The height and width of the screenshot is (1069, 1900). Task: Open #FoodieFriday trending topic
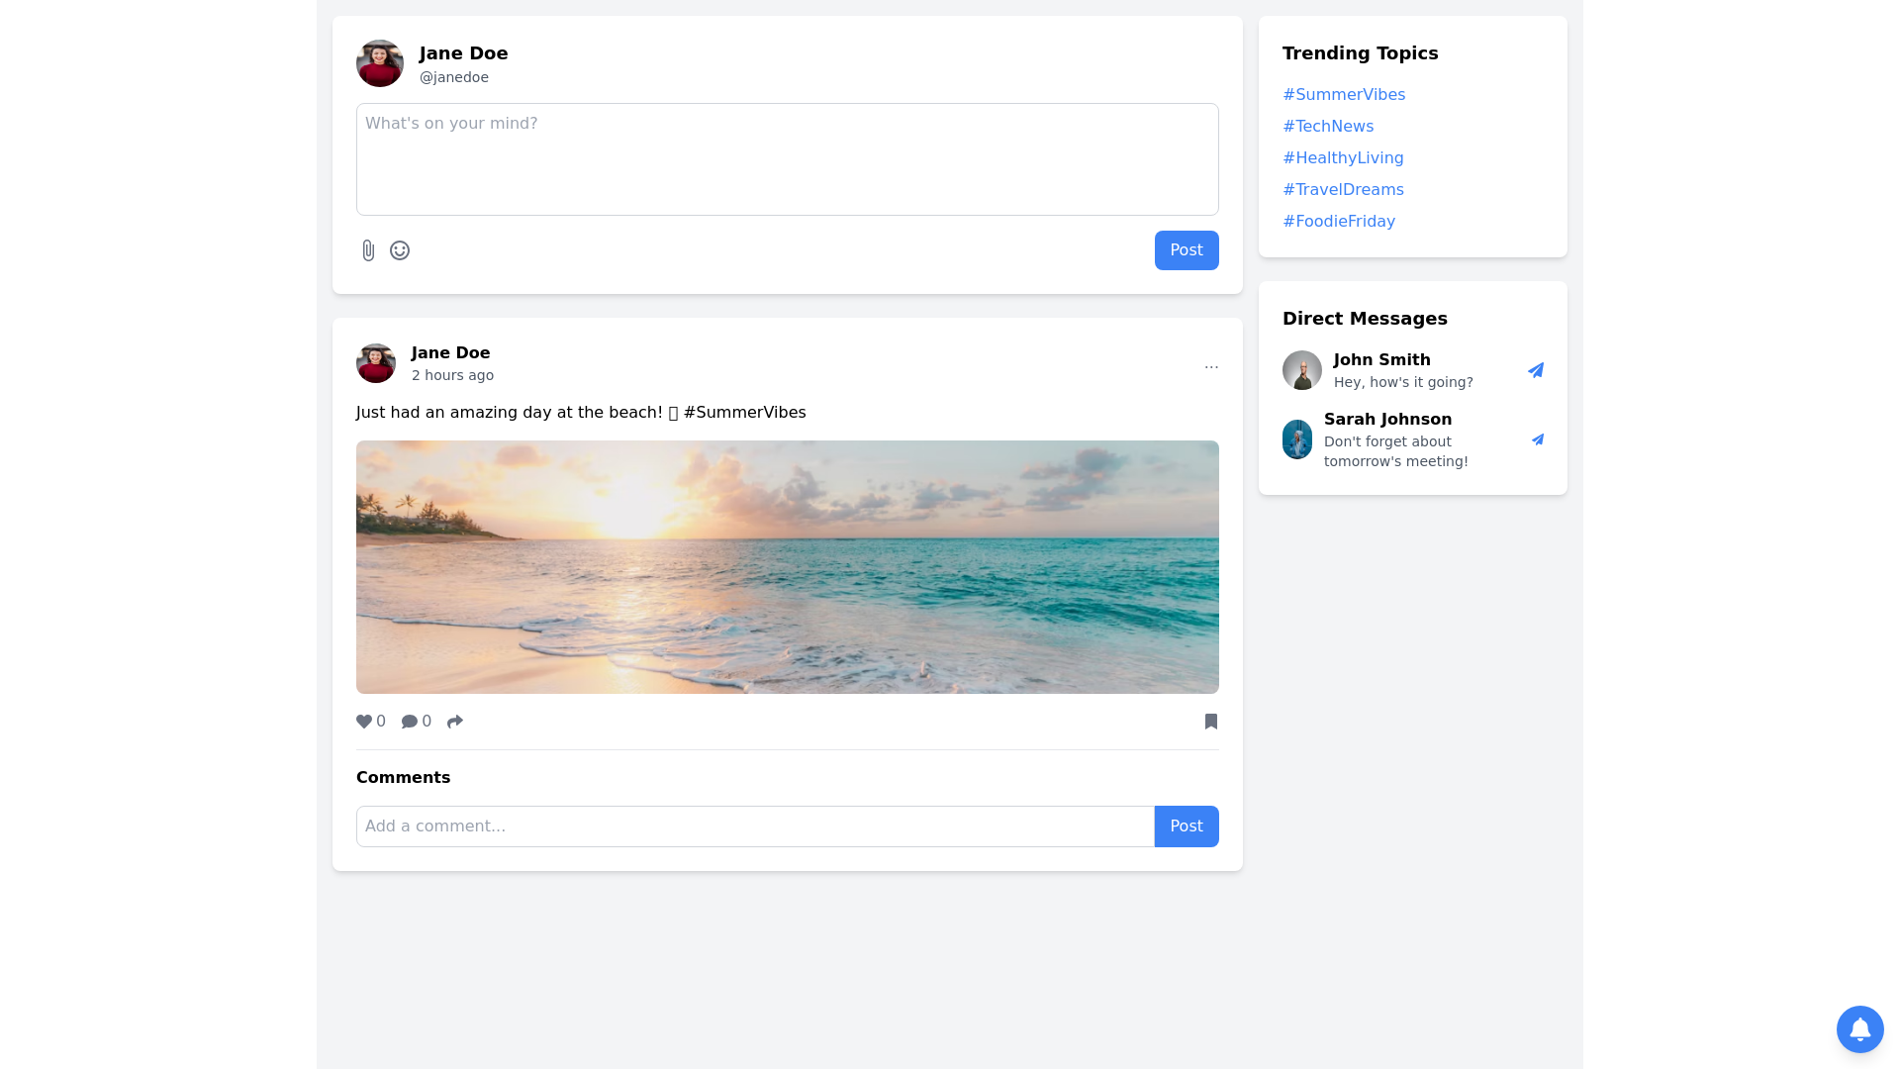tap(1339, 222)
